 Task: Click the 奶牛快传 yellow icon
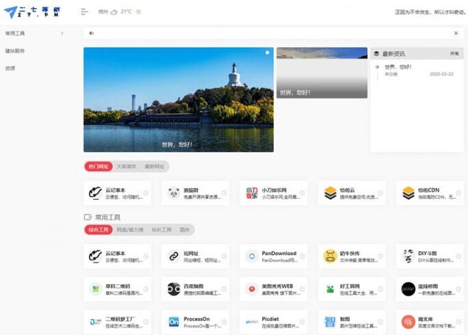330,257
